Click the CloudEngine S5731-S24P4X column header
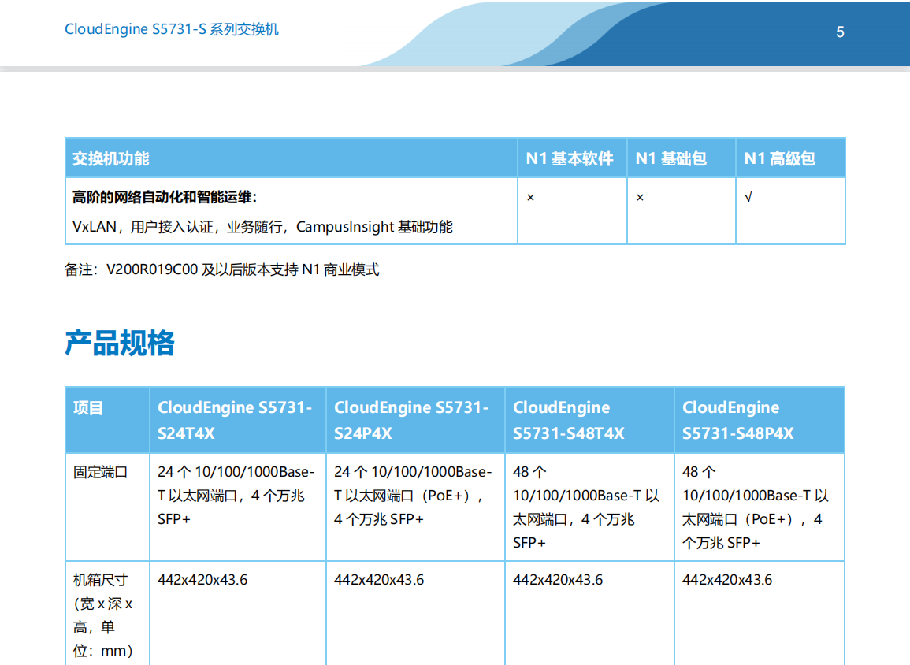This screenshot has height=665, width=910. click(411, 420)
